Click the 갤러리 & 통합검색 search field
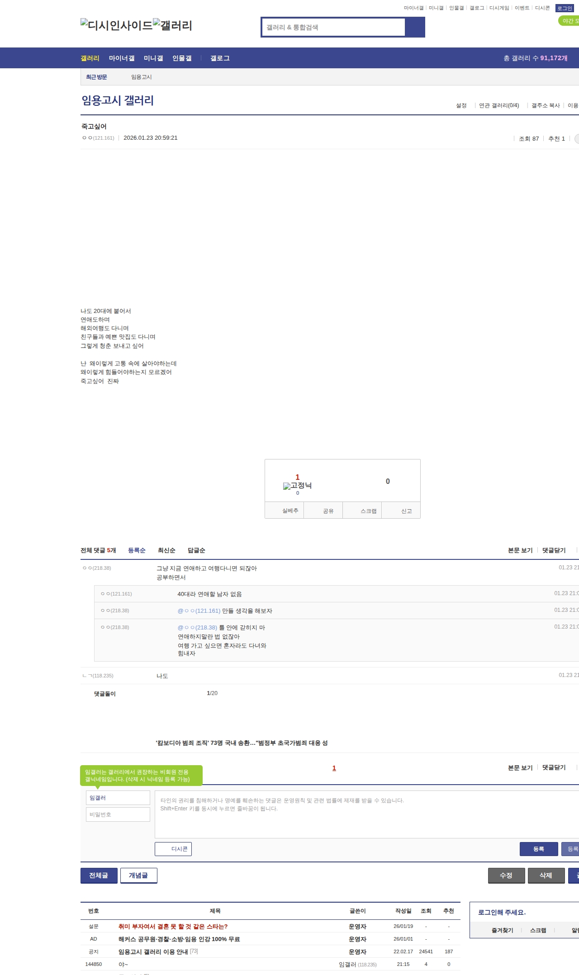579x975 pixels. 333,27
